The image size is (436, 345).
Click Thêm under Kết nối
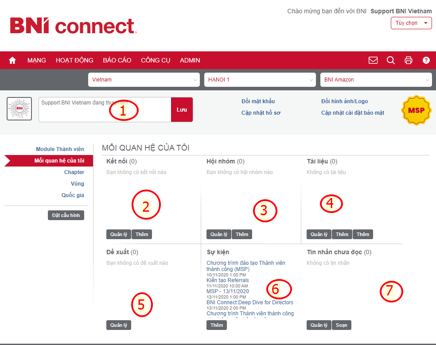click(x=142, y=234)
